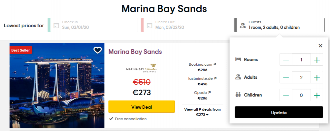Save hotel with the heart icon
The width and height of the screenshot is (330, 131).
coord(98,50)
